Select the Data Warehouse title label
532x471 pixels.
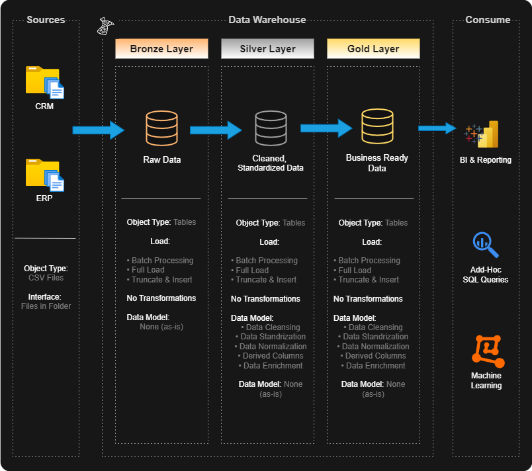click(x=267, y=20)
